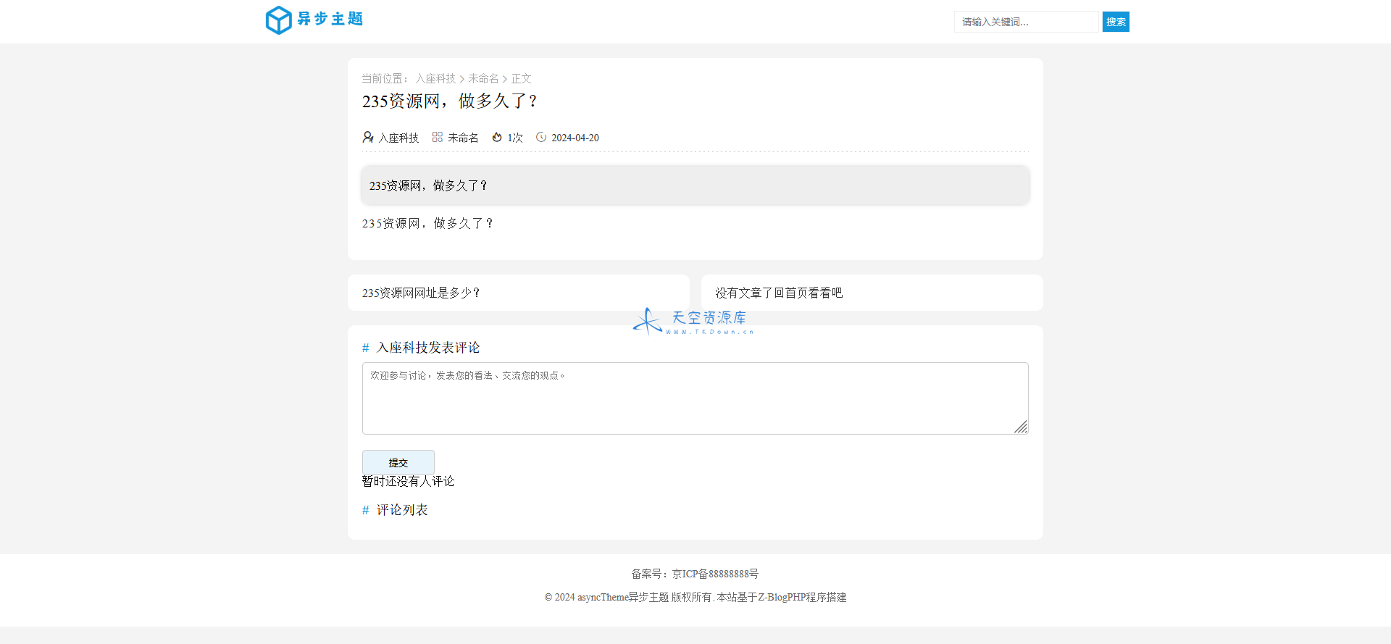Click the gray summary box text

pos(428,185)
